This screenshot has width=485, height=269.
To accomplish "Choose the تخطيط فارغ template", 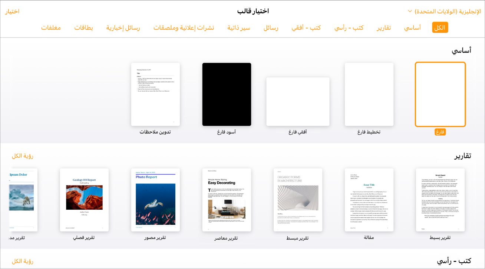I will [369, 94].
